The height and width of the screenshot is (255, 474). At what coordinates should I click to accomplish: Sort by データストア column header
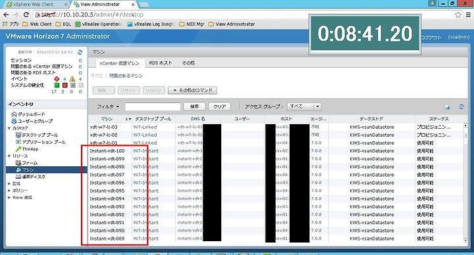pos(371,119)
